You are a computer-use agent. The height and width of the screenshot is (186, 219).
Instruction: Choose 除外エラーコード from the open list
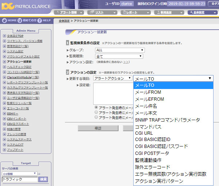173,167
